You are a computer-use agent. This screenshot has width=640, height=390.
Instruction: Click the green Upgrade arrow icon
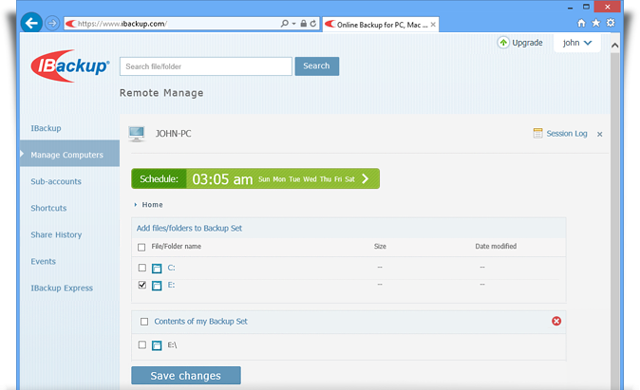coord(503,43)
